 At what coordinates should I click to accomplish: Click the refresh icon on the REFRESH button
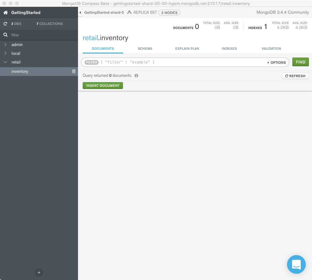287,76
